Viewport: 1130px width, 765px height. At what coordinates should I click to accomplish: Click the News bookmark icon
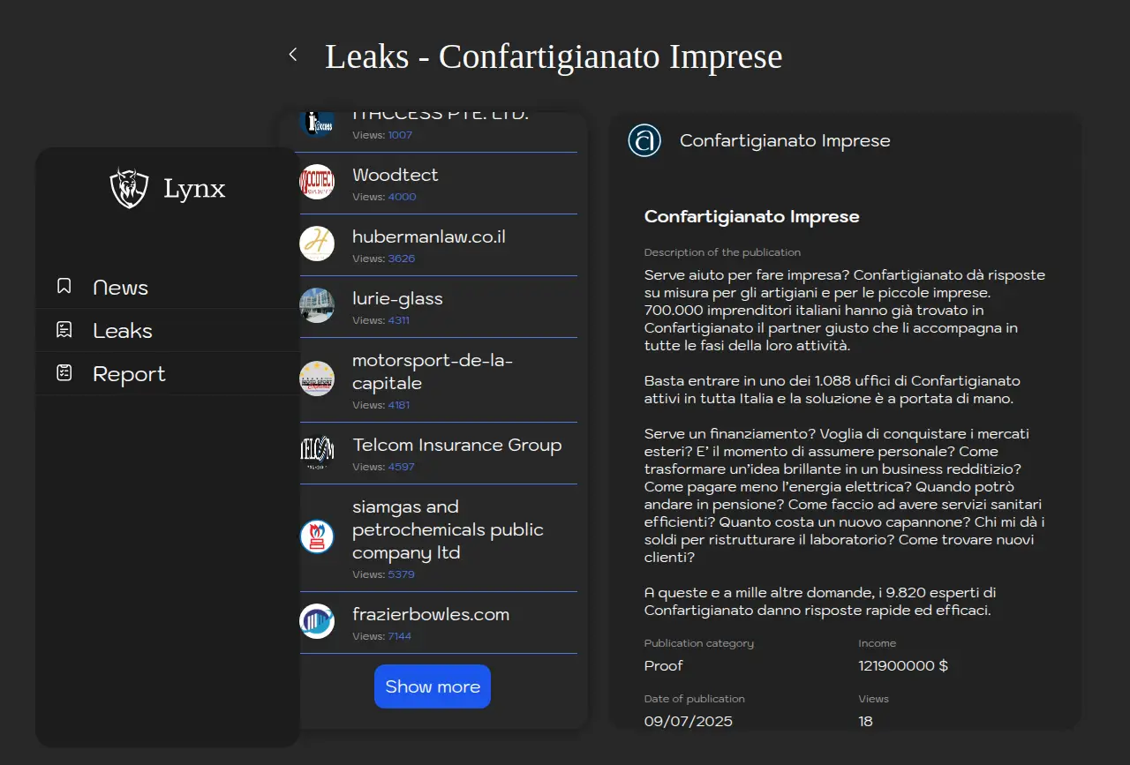tap(64, 286)
